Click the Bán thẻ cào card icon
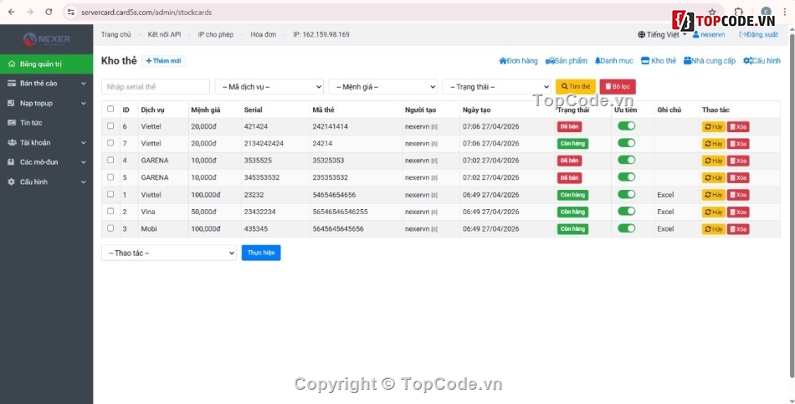The image size is (795, 404). (x=11, y=83)
